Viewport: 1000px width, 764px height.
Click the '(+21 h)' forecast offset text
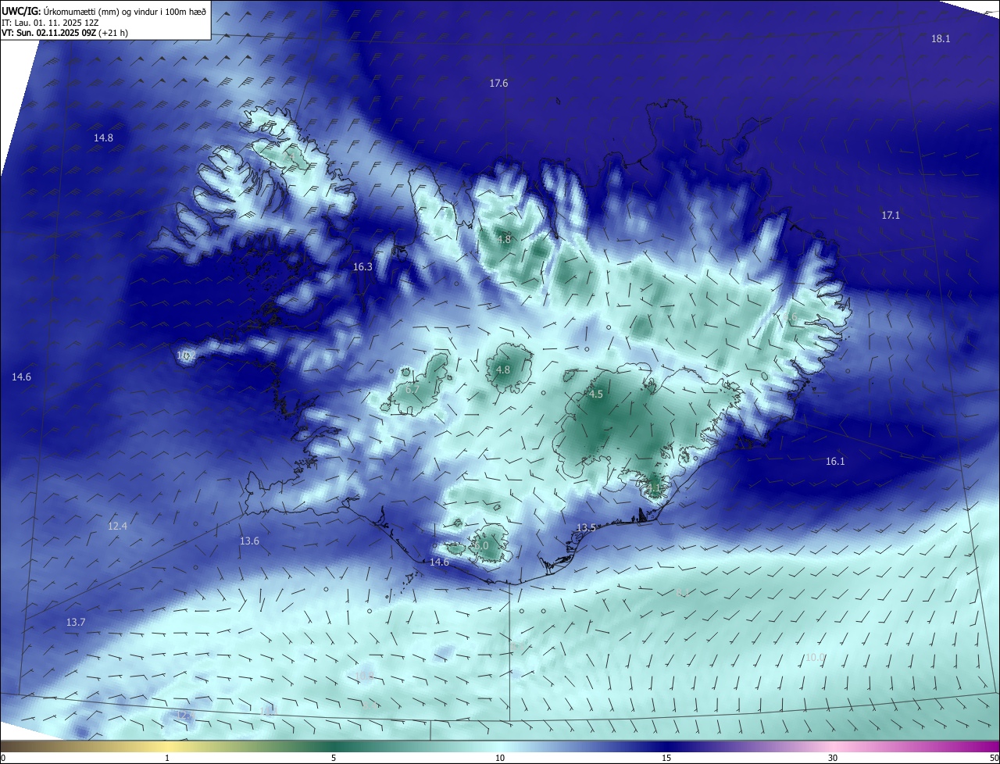tap(113, 33)
